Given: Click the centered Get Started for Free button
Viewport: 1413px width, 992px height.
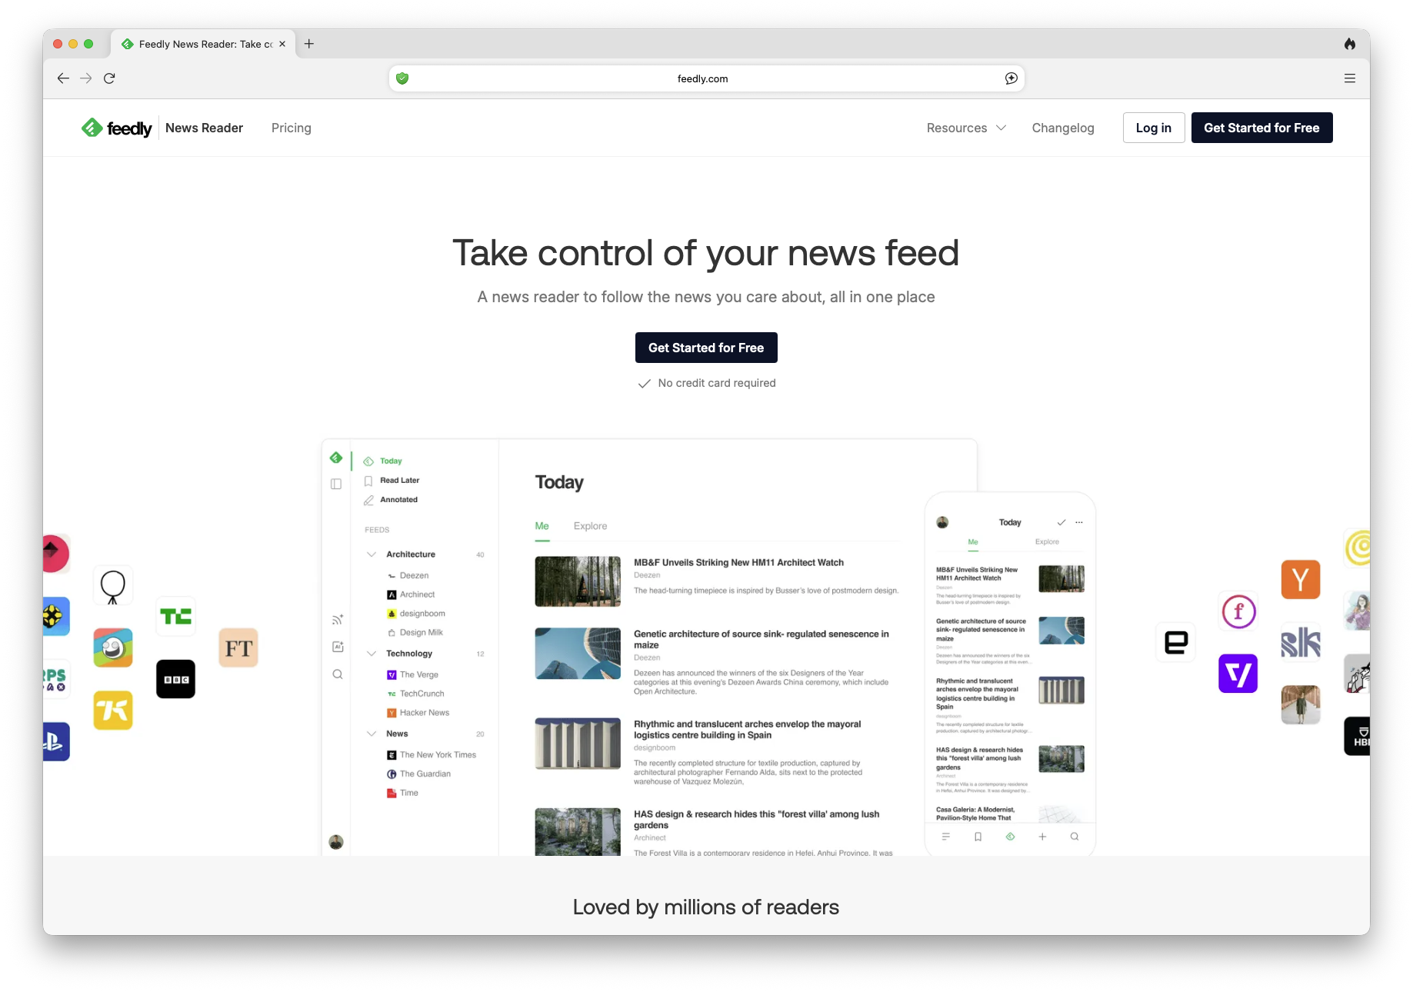Looking at the screenshot, I should (x=705, y=348).
